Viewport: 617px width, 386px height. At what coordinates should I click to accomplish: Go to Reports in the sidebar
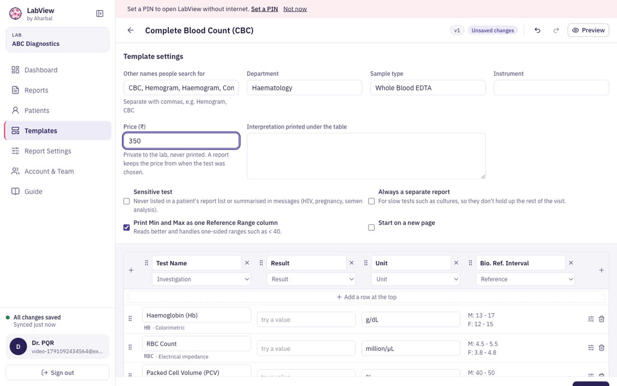pyautogui.click(x=57, y=90)
